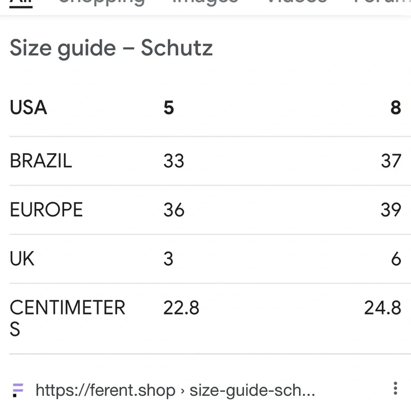
Task: Open the ferent.shop size-guide link
Action: [x=175, y=390]
